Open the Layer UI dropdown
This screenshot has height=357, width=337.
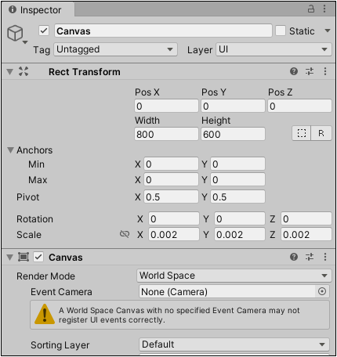(x=274, y=49)
